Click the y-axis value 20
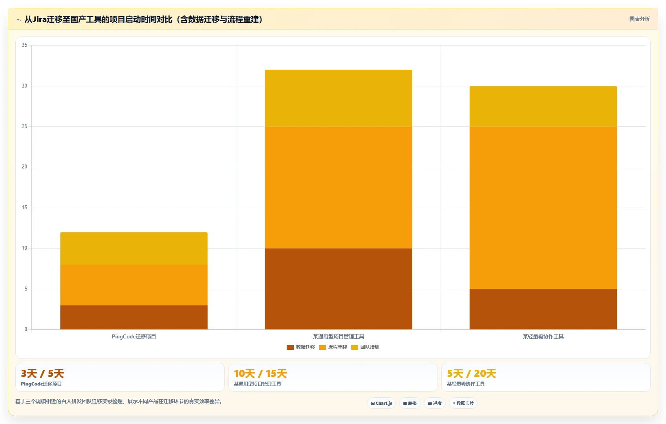 click(24, 167)
